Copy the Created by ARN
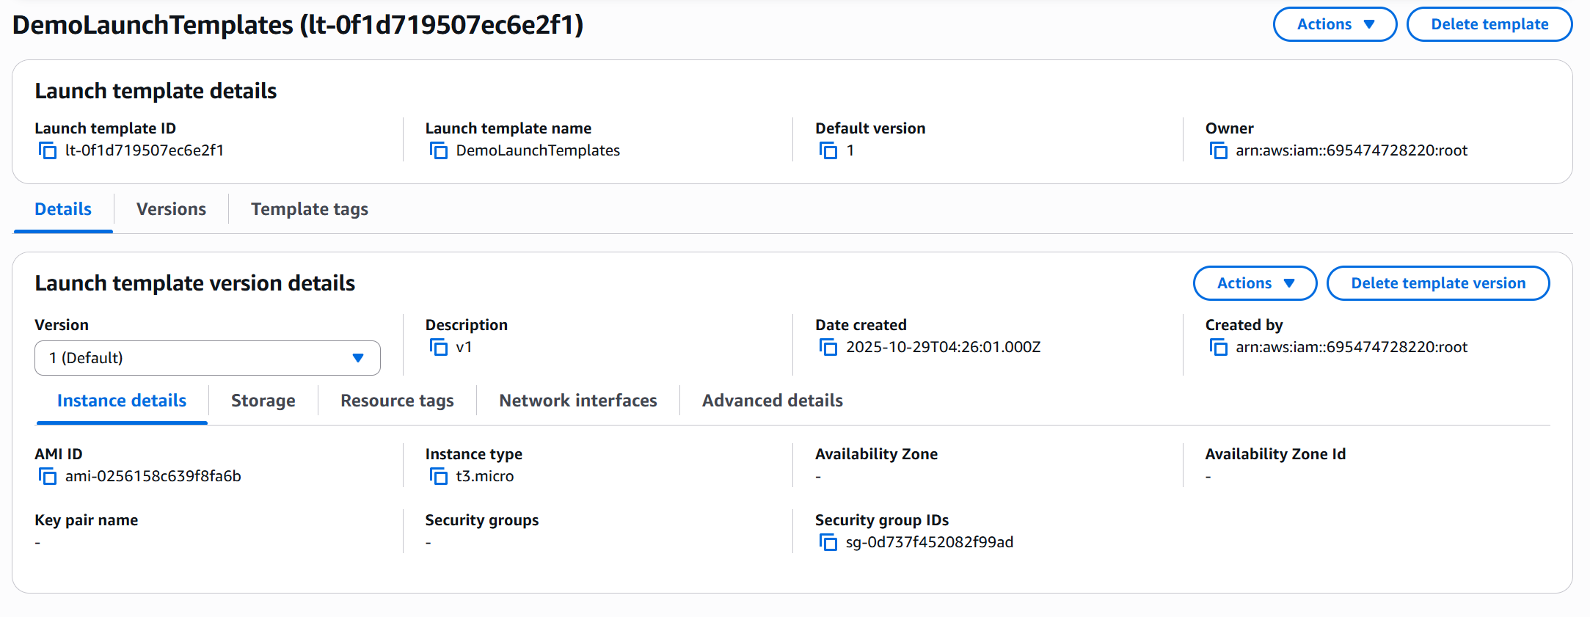The height and width of the screenshot is (617, 1590). tap(1219, 348)
